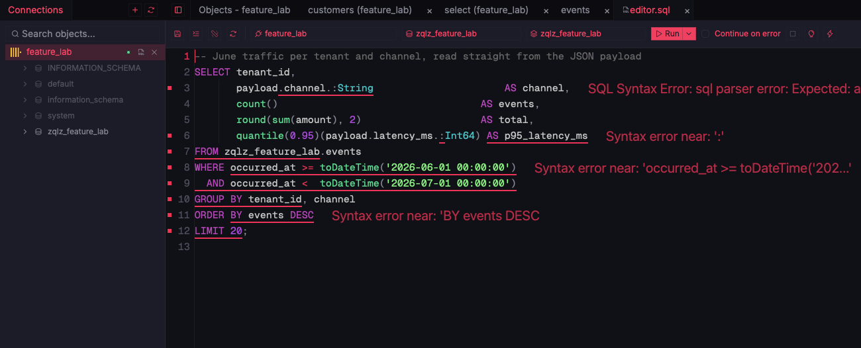This screenshot has height=348, width=861.
Task: Expand the default database node
Action: 25,84
